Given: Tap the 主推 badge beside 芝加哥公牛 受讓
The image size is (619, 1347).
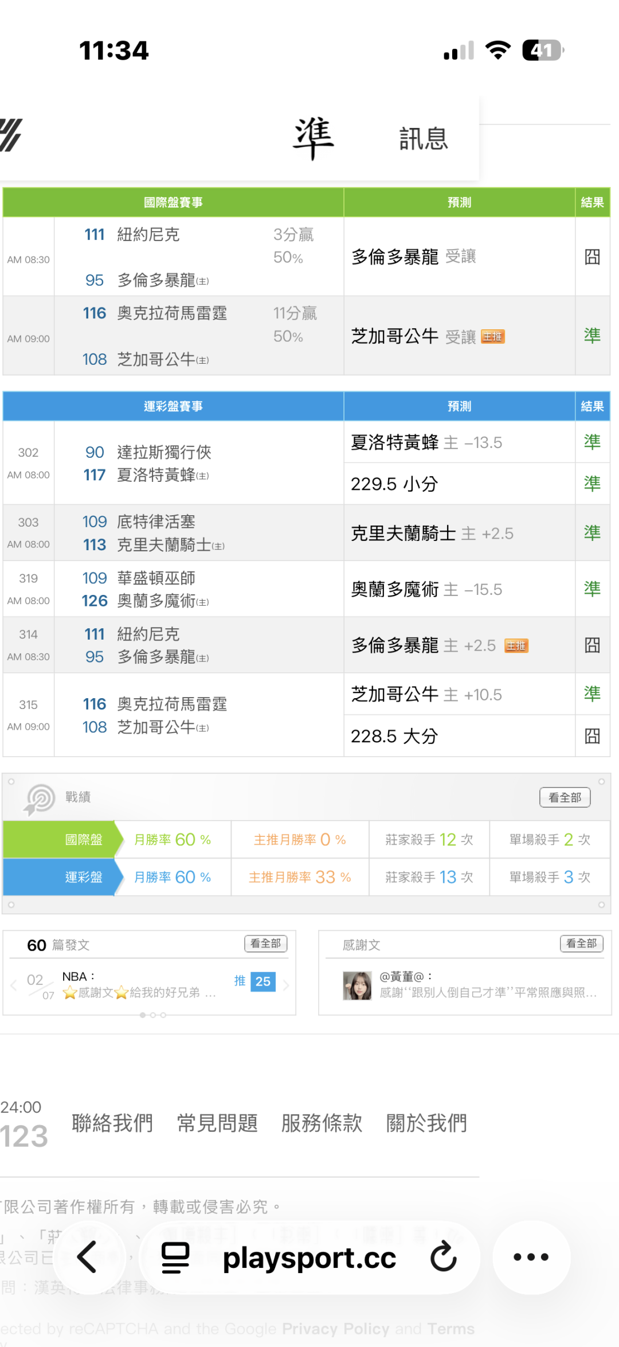Looking at the screenshot, I should [x=492, y=337].
